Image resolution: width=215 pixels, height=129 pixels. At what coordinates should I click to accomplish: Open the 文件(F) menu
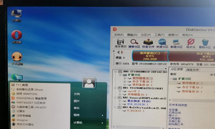119,35
